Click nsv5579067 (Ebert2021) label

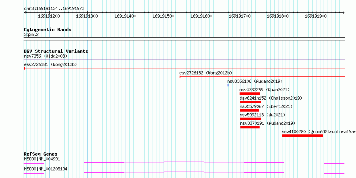pyautogui.click(x=266, y=106)
